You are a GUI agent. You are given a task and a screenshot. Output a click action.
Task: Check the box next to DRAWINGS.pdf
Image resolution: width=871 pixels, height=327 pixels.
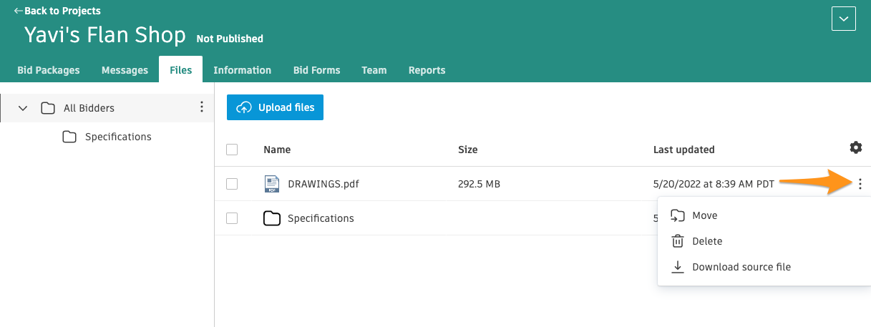(x=232, y=184)
